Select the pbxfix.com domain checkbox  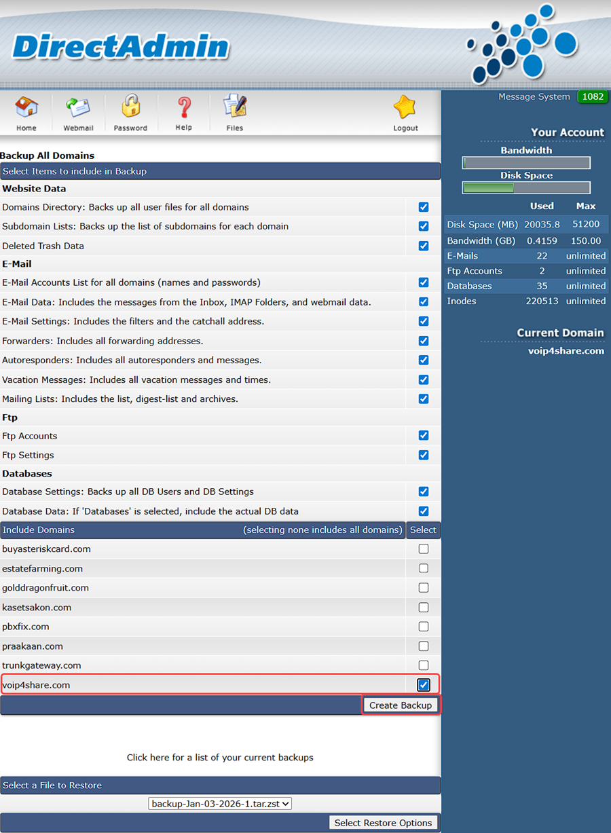(x=424, y=627)
